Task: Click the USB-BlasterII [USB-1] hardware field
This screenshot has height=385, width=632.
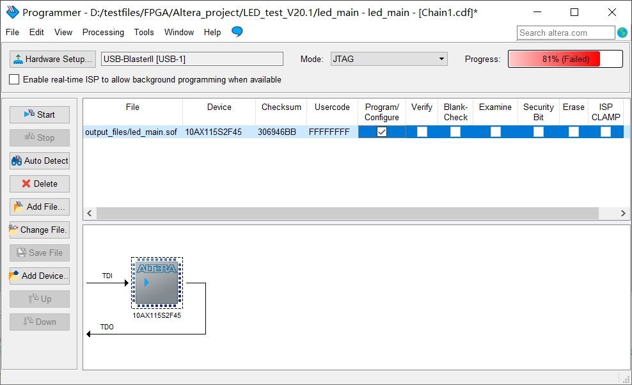Action: pyautogui.click(x=192, y=59)
